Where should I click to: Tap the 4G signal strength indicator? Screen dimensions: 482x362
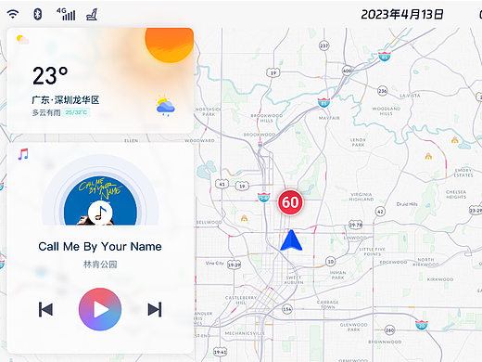[x=66, y=14]
